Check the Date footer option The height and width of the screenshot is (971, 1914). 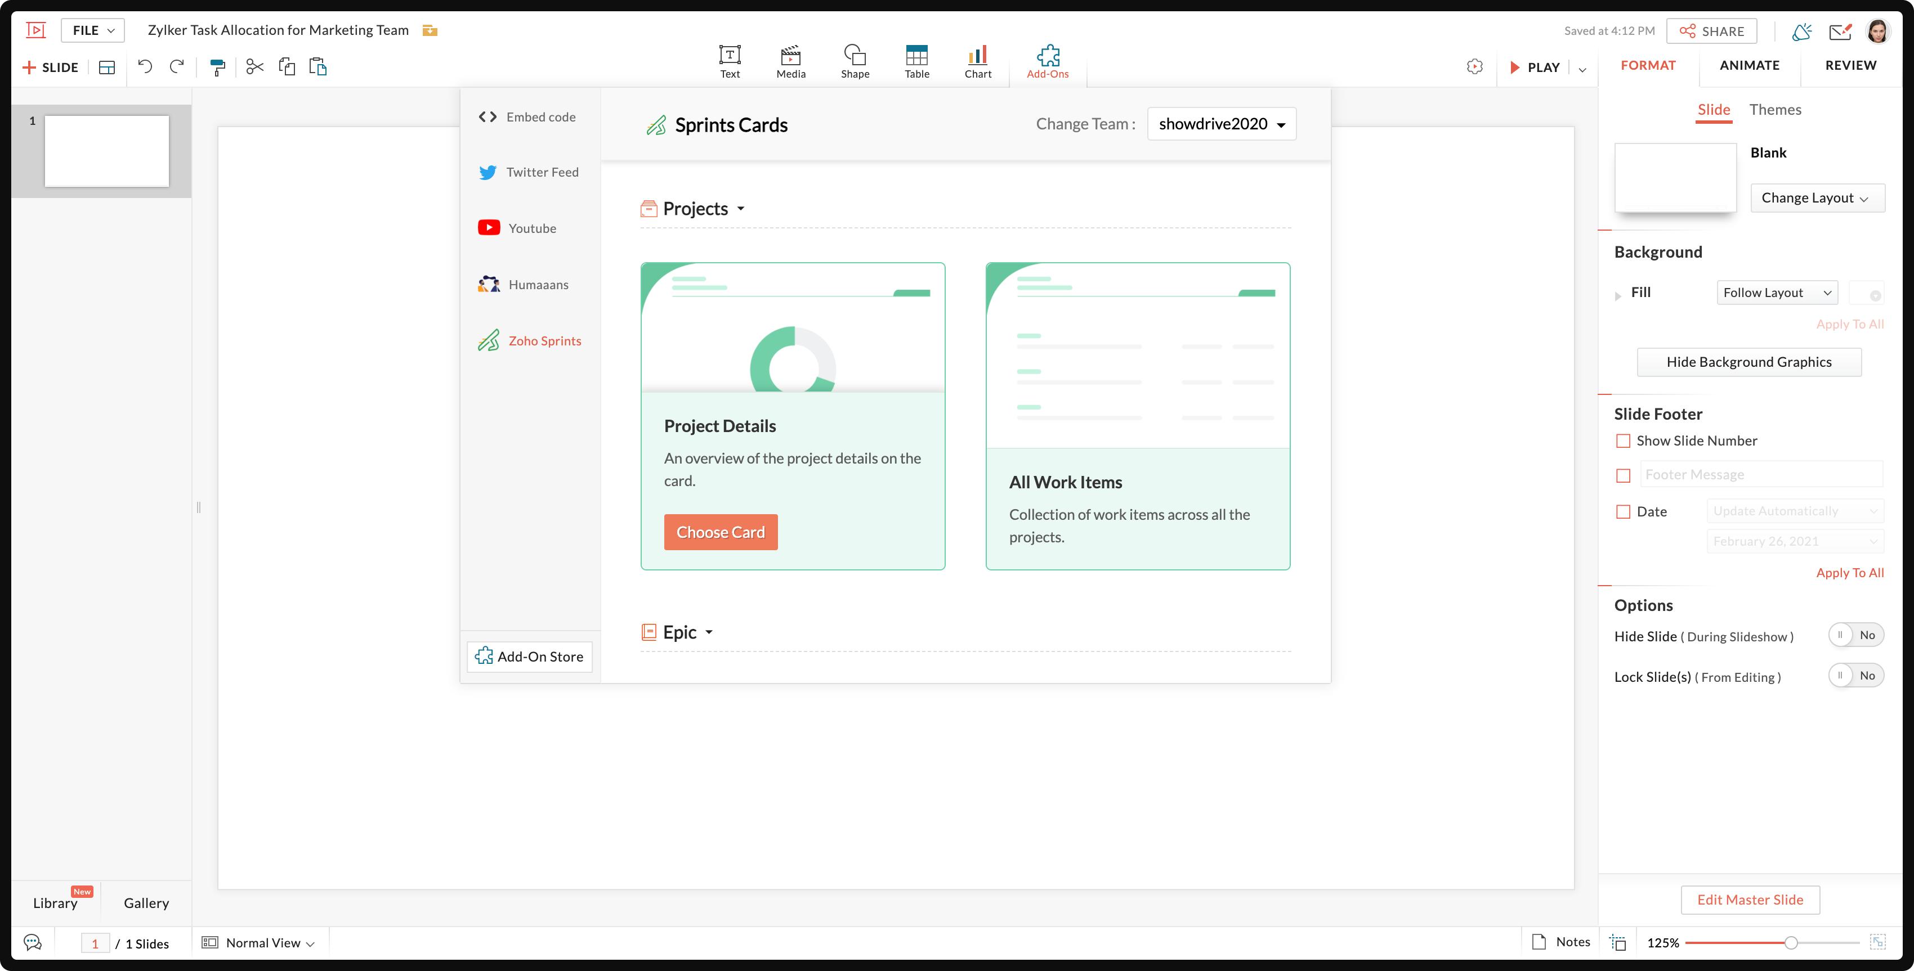[x=1623, y=511]
